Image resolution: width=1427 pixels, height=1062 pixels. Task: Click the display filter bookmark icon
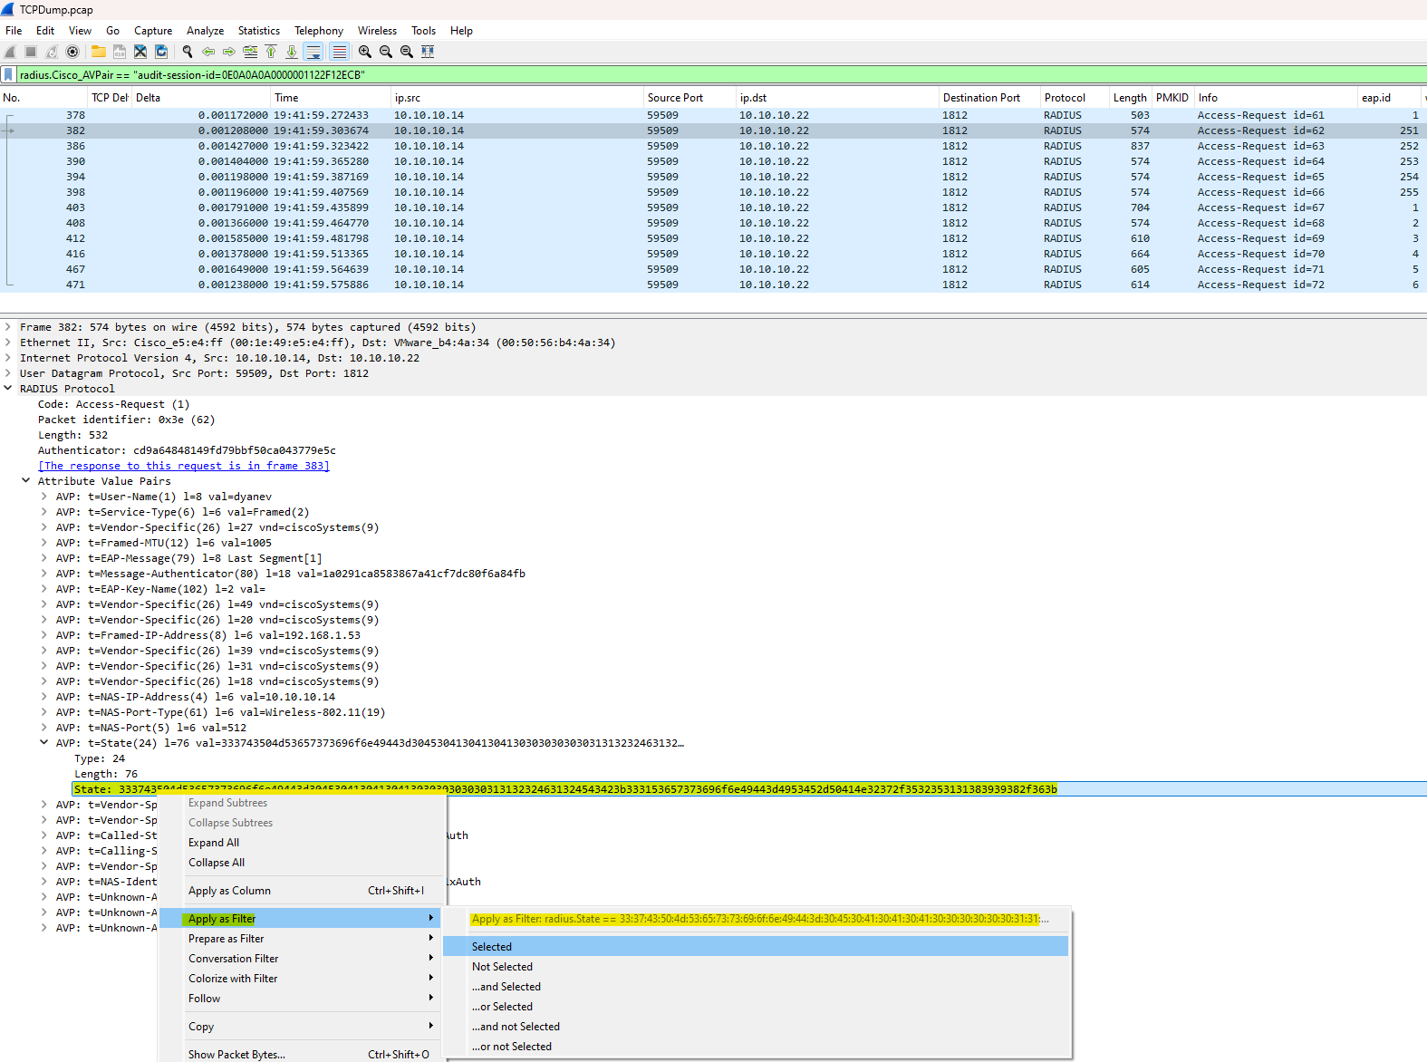(9, 75)
